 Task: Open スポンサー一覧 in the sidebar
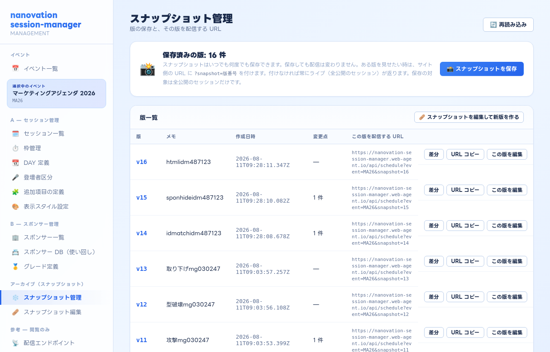(57, 237)
